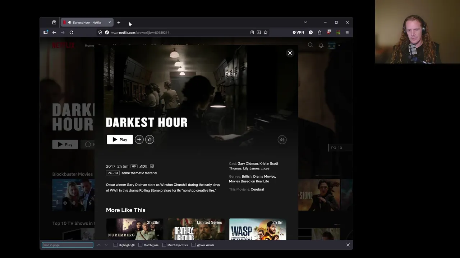The image size is (460, 258).
Task: Go to Netflix Home in navigation
Action: [89, 46]
